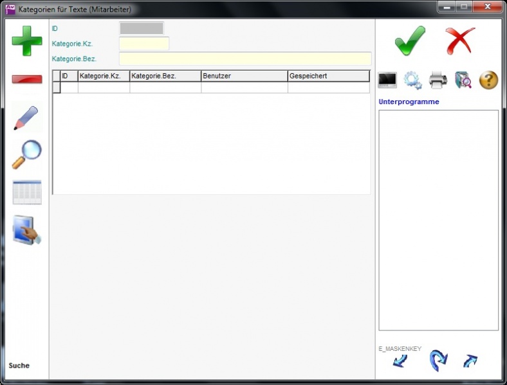
Task: Click the red minus delete record icon
Action: point(27,79)
